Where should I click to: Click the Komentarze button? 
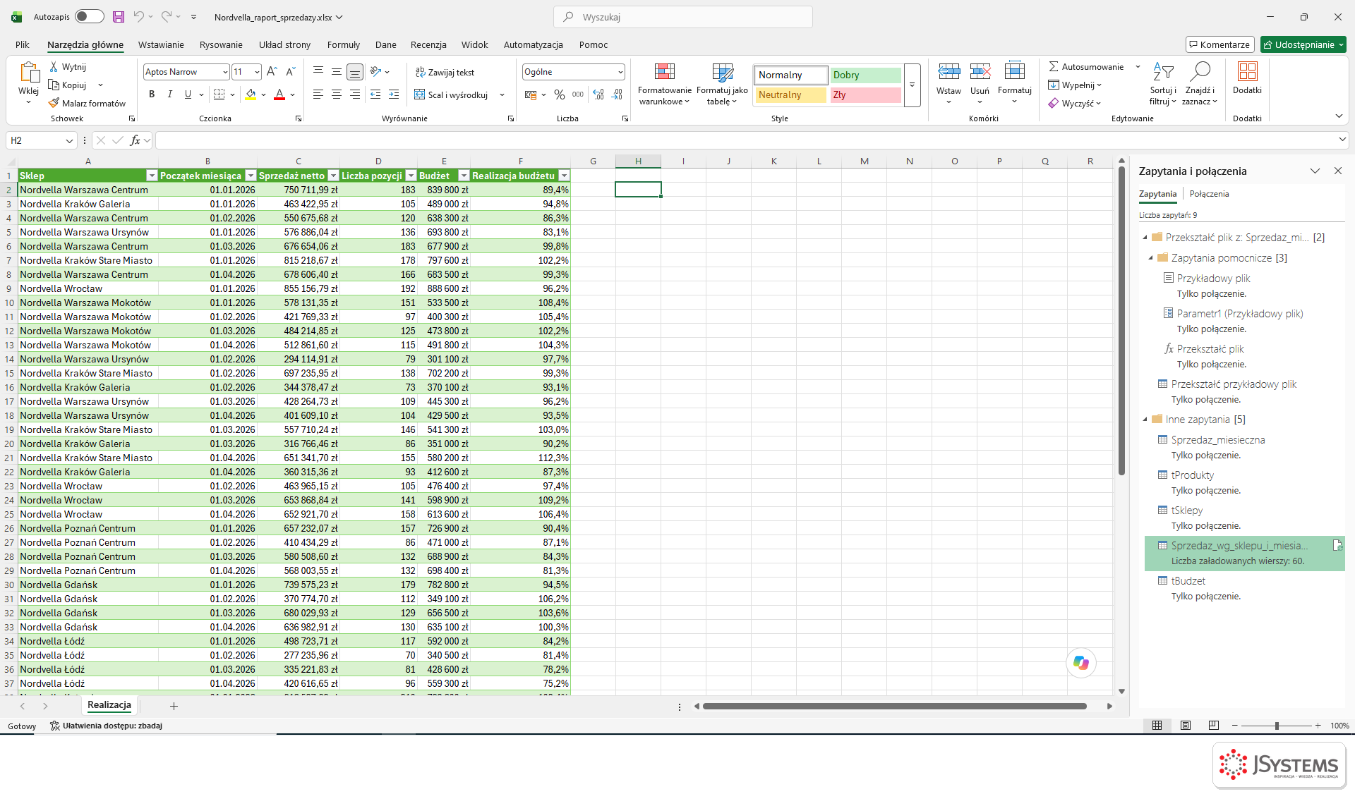(1219, 44)
